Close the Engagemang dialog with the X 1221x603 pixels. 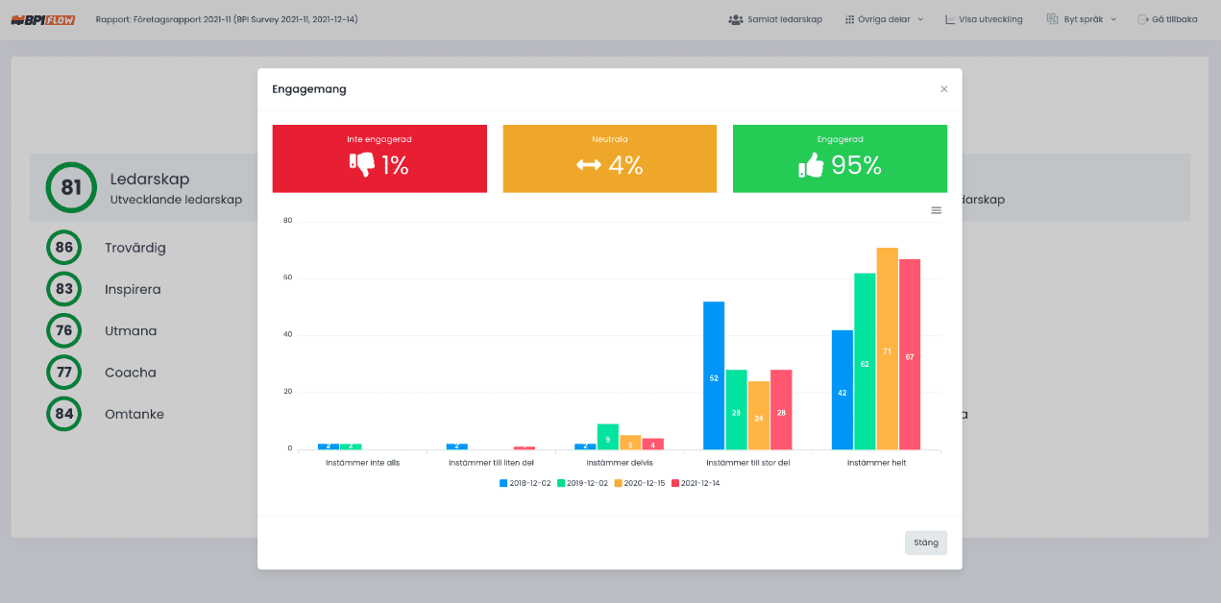click(x=943, y=89)
